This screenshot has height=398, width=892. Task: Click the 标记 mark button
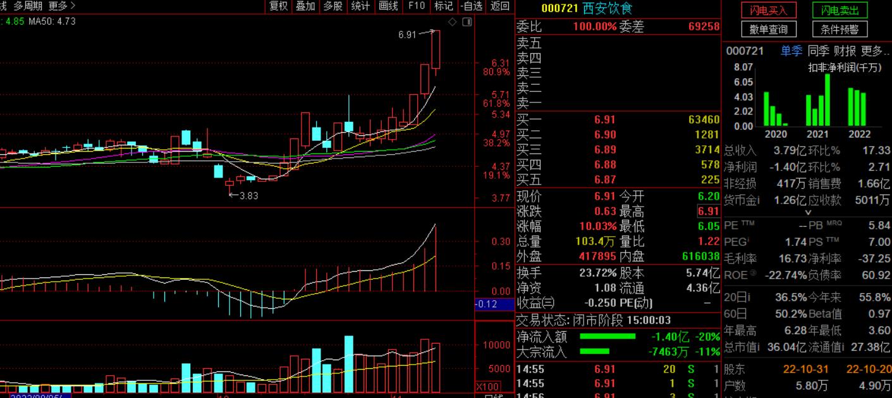pos(444,6)
